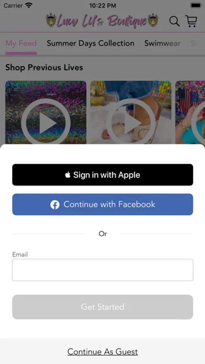This screenshot has width=205, height=364.
Task: Click the Continue As Guest link
Action: [103, 352]
